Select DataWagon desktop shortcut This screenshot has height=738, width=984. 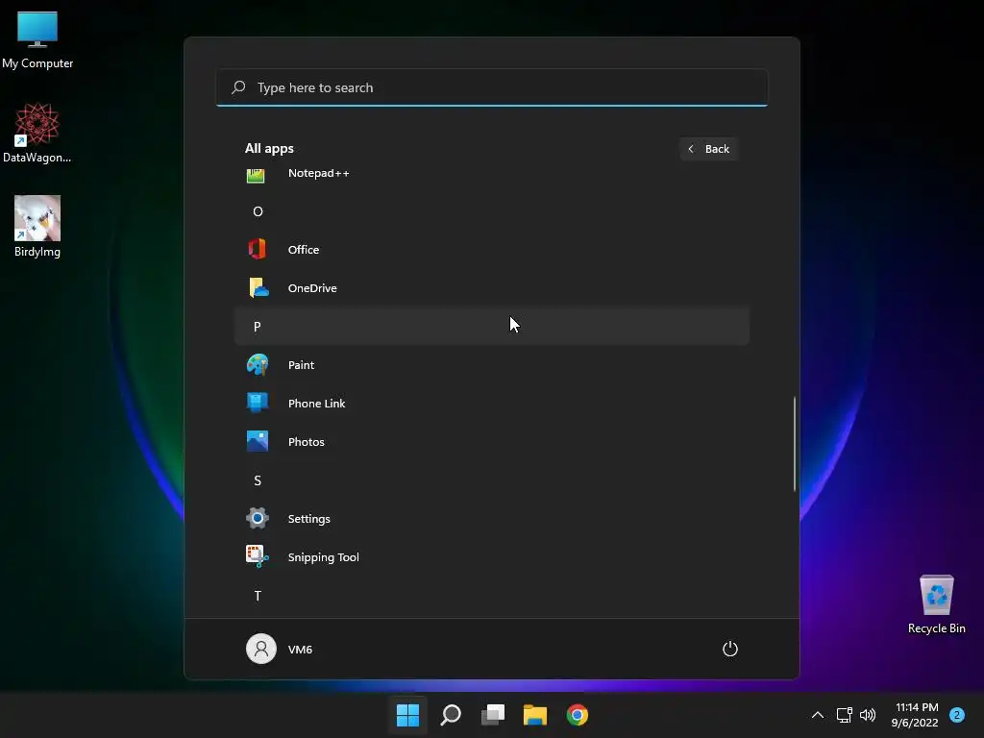[37, 133]
